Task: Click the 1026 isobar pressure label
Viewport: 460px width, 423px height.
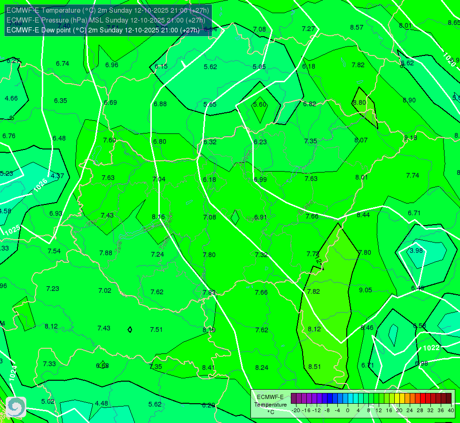Action: 40,185
